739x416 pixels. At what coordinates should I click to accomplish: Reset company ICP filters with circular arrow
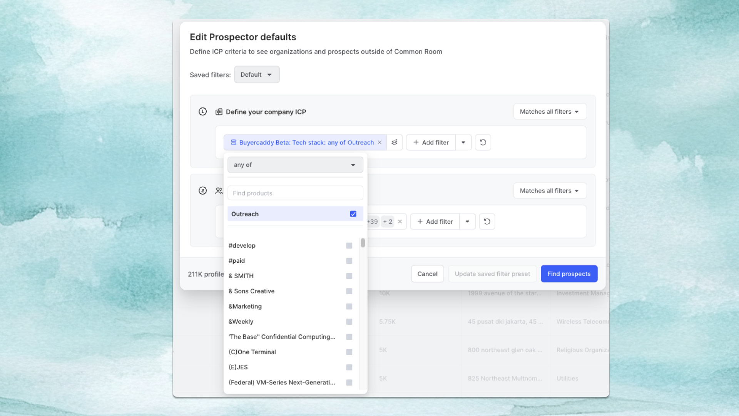tap(483, 143)
